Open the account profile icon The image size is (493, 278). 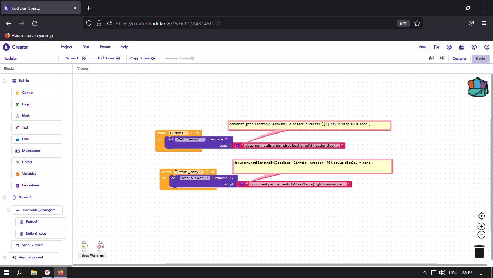click(x=486, y=47)
